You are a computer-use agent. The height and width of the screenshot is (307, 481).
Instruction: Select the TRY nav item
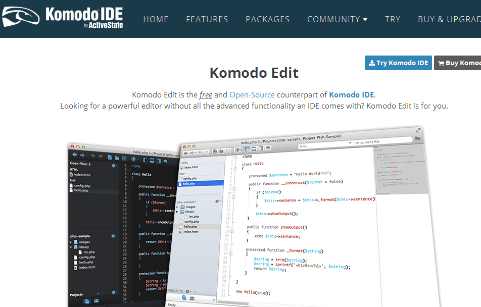[393, 19]
